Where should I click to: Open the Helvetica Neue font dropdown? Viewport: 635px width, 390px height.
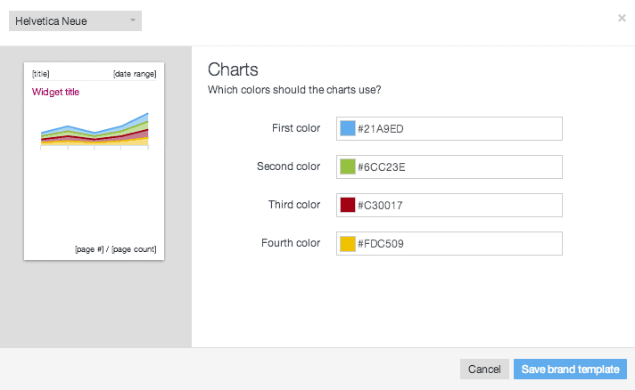tap(75, 21)
